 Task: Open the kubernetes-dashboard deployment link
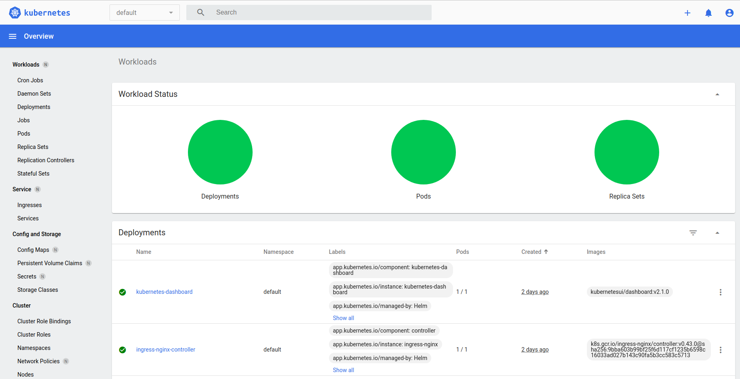point(164,292)
